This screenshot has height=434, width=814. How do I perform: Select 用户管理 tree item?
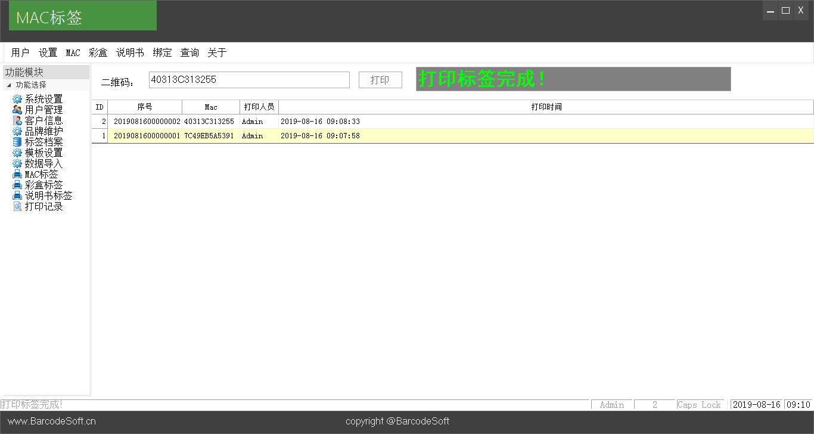[44, 110]
